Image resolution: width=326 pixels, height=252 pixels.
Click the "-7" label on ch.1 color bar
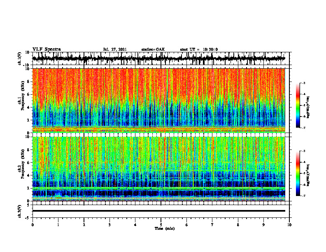tap(303, 128)
